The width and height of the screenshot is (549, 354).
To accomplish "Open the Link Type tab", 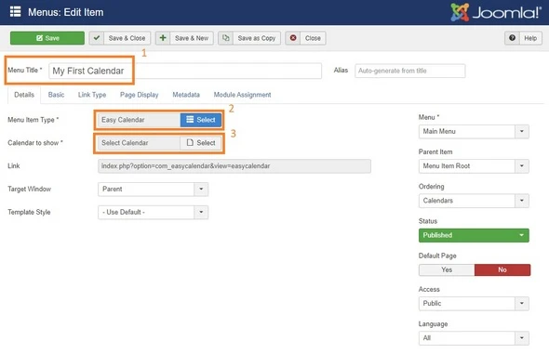I will 92,95.
